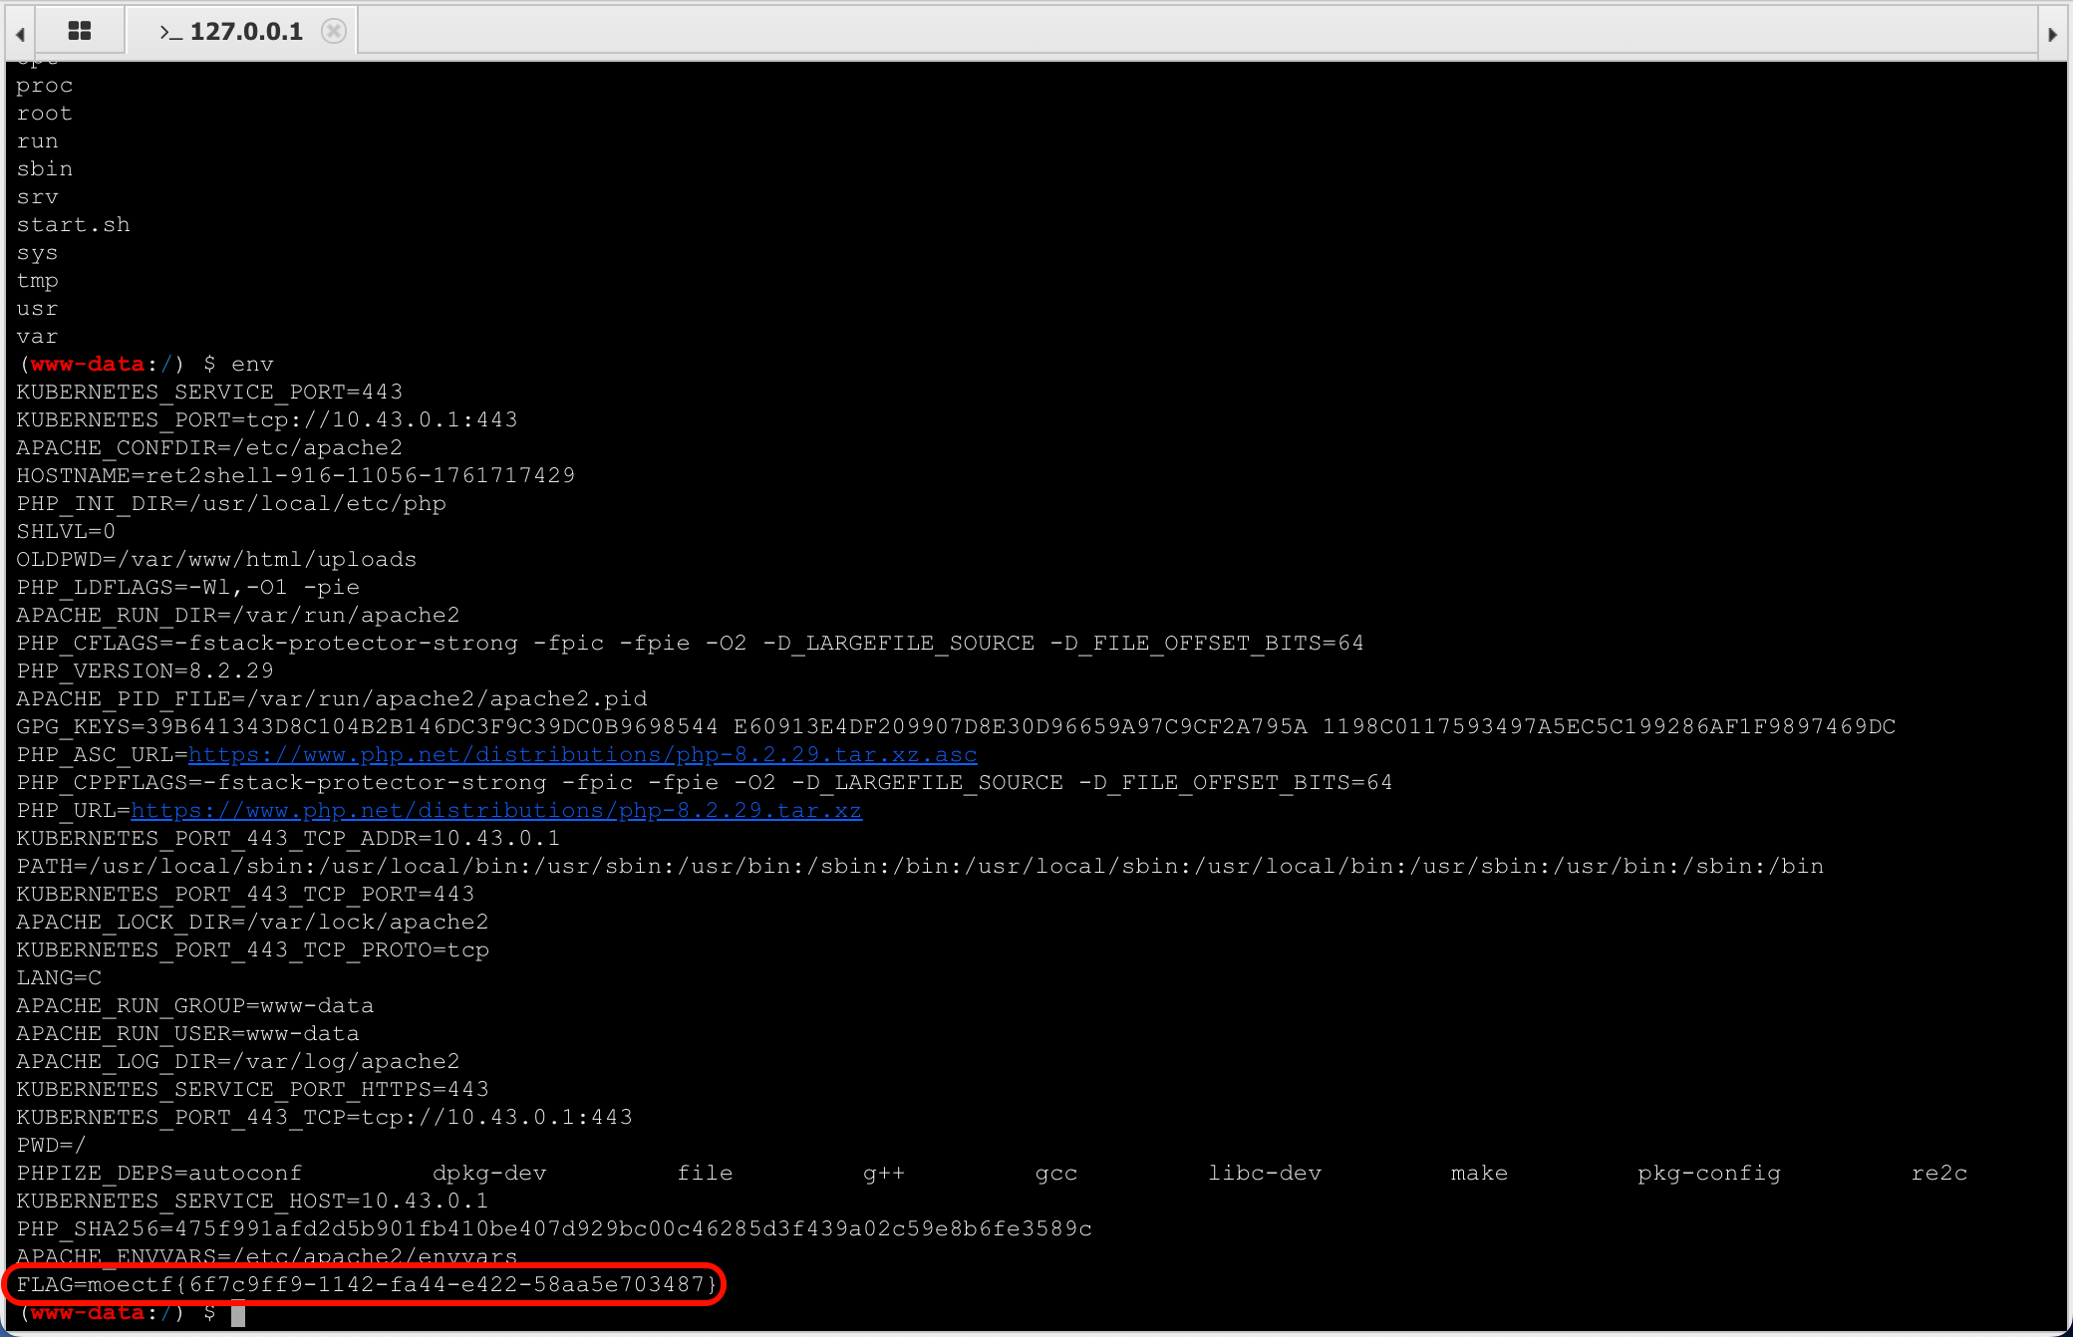2073x1337 pixels.
Task: Click the red www-data prompt above env
Action: pyautogui.click(x=88, y=364)
